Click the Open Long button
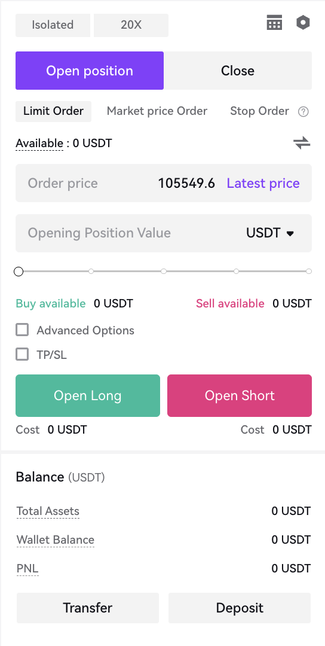325x646 pixels. tap(88, 395)
